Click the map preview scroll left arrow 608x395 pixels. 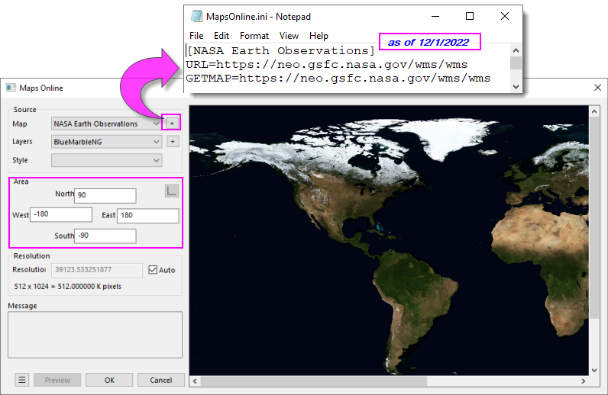[x=195, y=381]
